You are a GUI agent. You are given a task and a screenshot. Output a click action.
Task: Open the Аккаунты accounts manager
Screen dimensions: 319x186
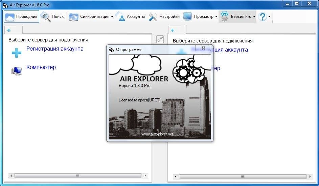tap(130, 17)
